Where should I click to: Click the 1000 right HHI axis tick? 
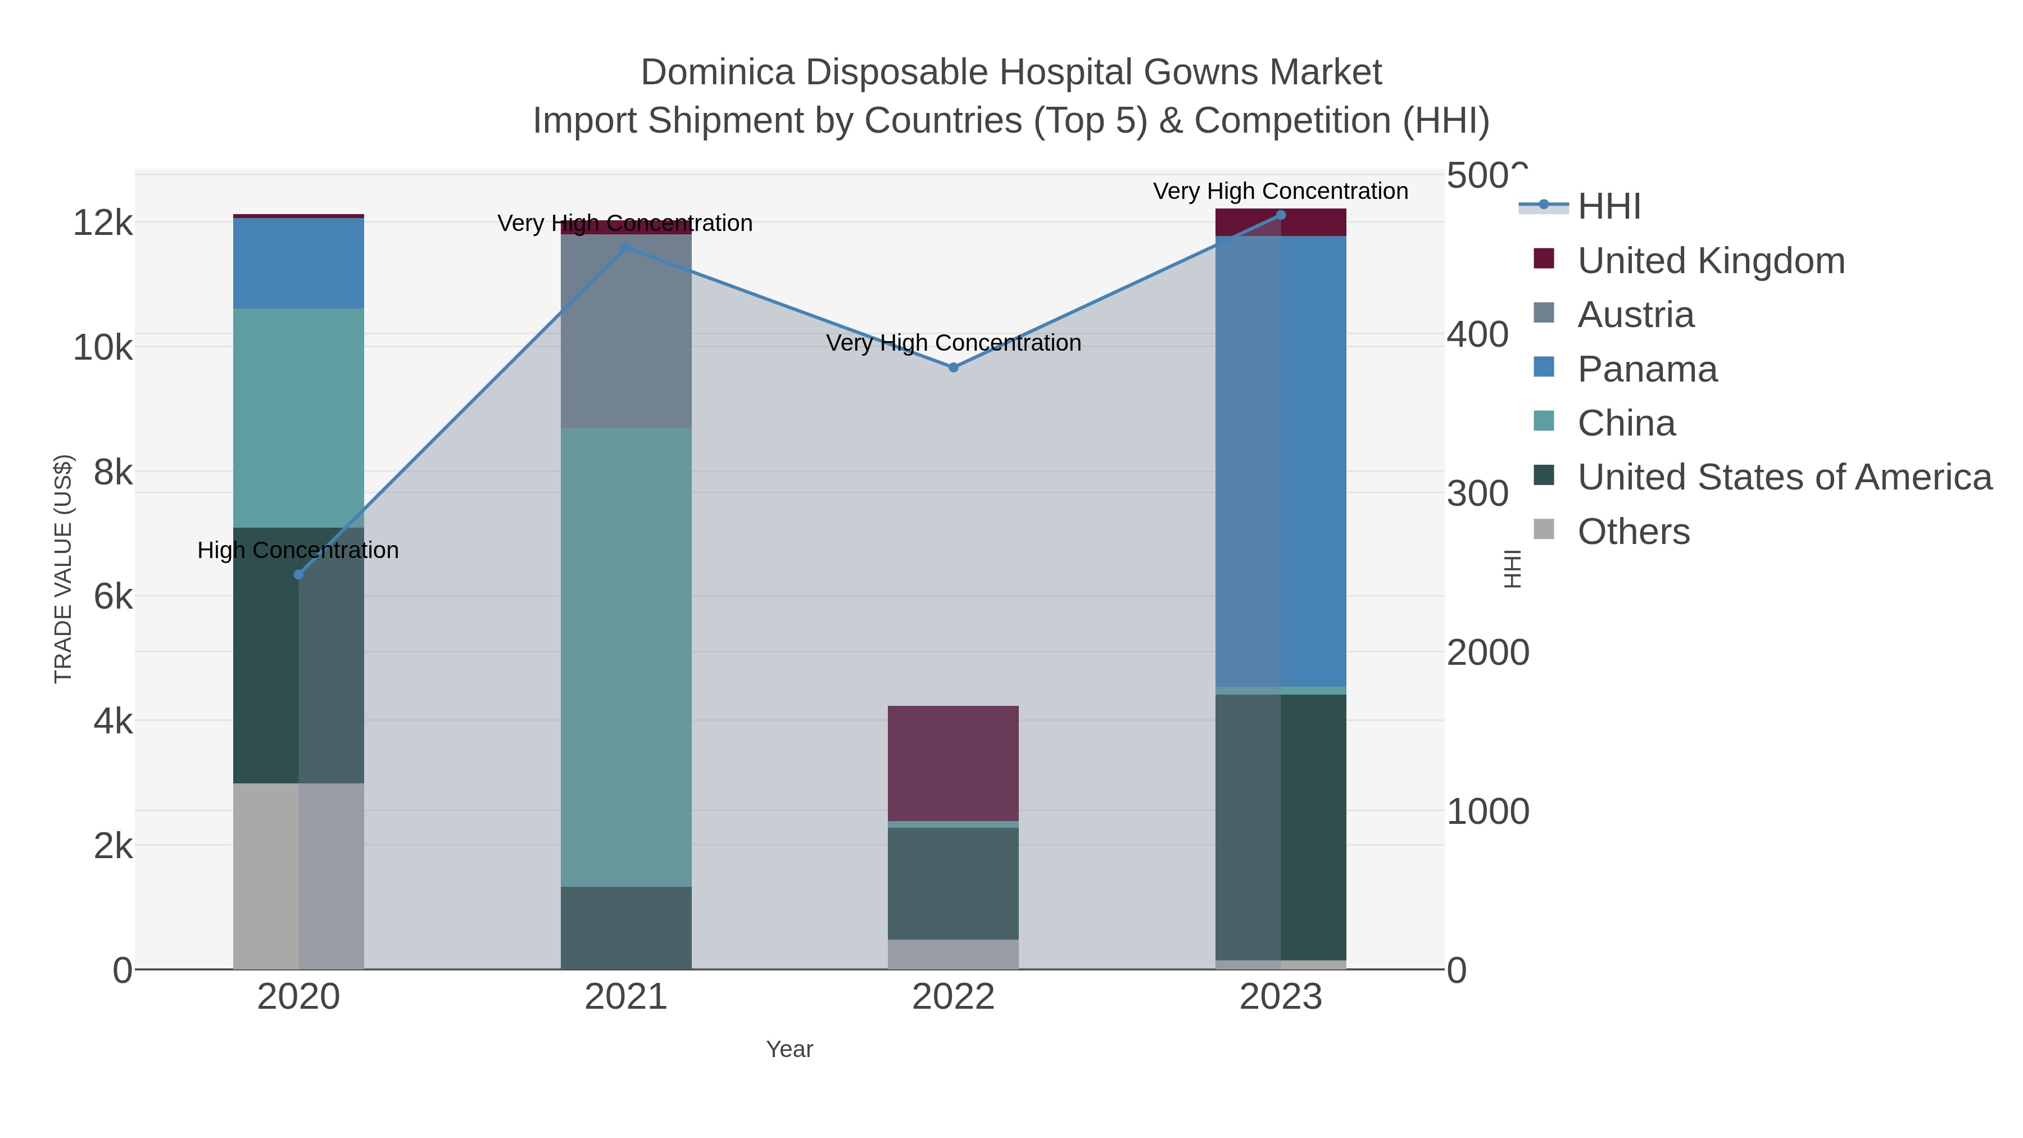pyautogui.click(x=1488, y=811)
